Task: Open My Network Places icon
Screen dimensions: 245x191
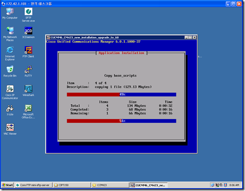Action: [x=10, y=34]
